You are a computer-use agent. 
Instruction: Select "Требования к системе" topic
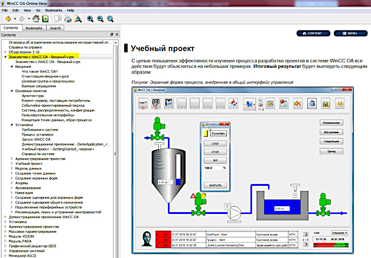(x=40, y=130)
